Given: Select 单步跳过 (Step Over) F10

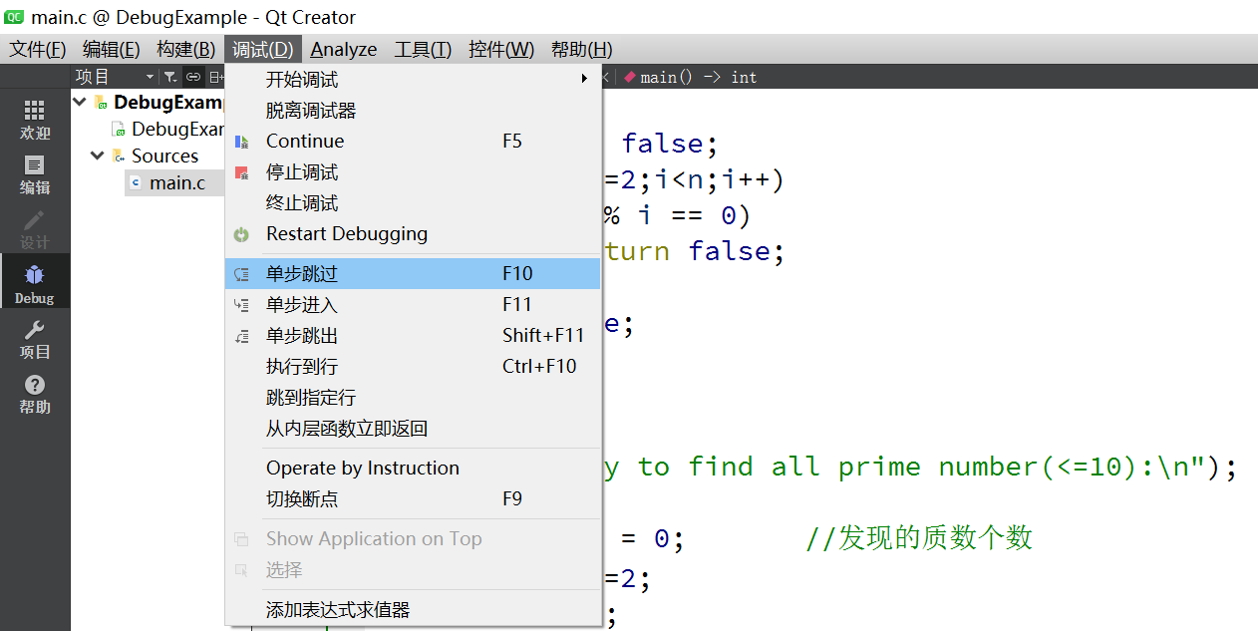Looking at the screenshot, I should [x=302, y=274].
